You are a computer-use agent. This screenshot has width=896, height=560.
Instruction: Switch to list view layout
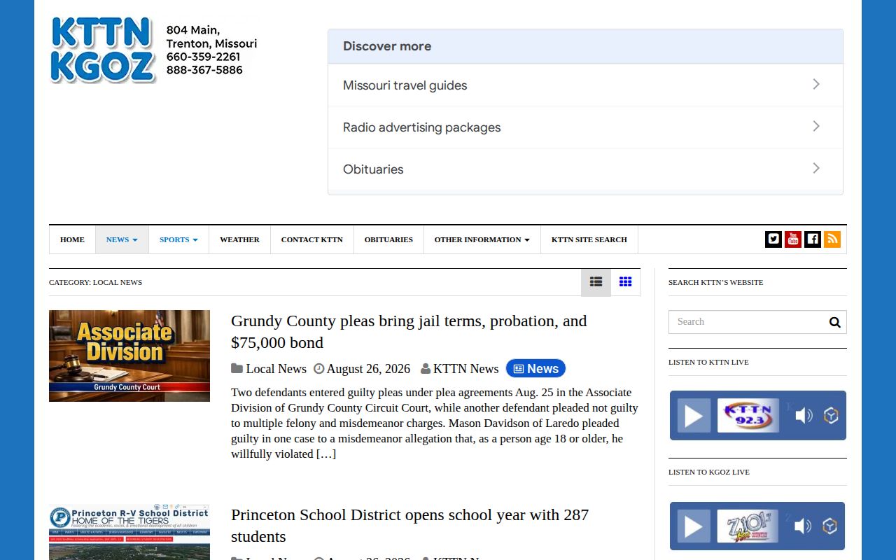[x=596, y=282]
